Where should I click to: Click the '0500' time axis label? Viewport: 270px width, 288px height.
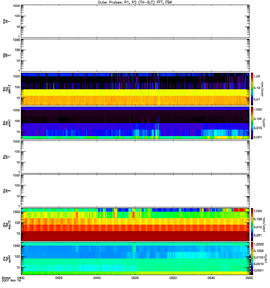point(135,278)
